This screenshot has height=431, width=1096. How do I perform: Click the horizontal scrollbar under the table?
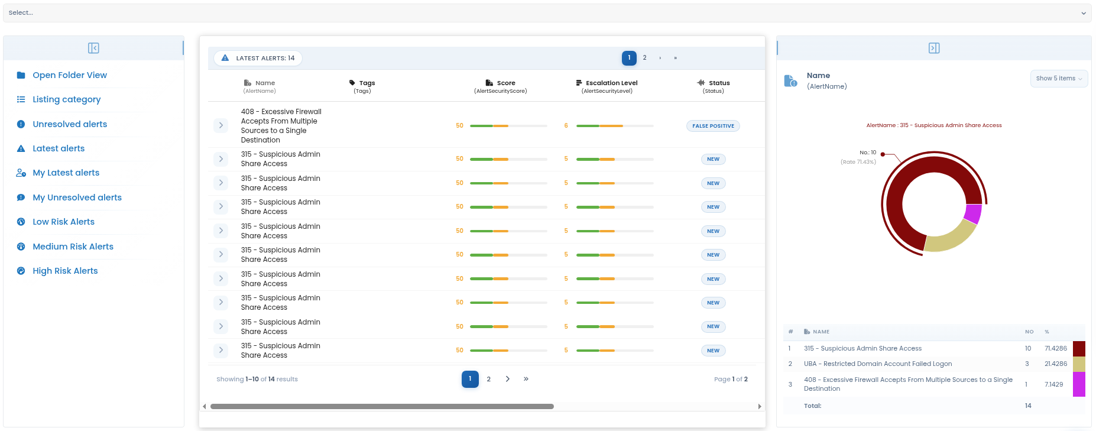[x=382, y=406]
